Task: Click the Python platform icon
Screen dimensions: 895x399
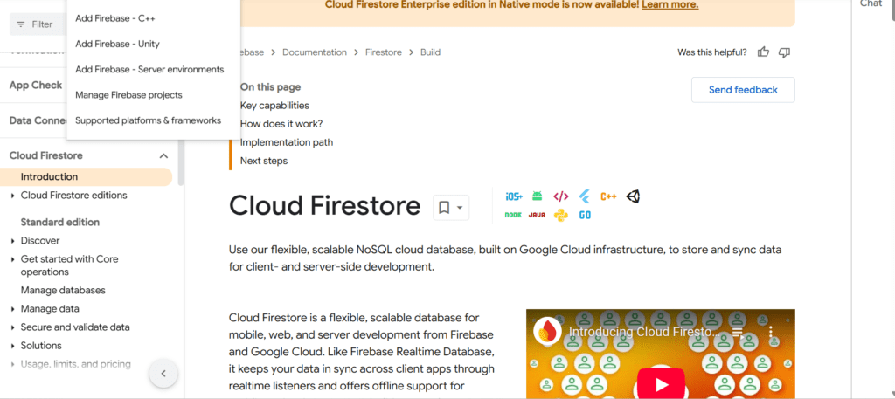Action: coord(561,215)
